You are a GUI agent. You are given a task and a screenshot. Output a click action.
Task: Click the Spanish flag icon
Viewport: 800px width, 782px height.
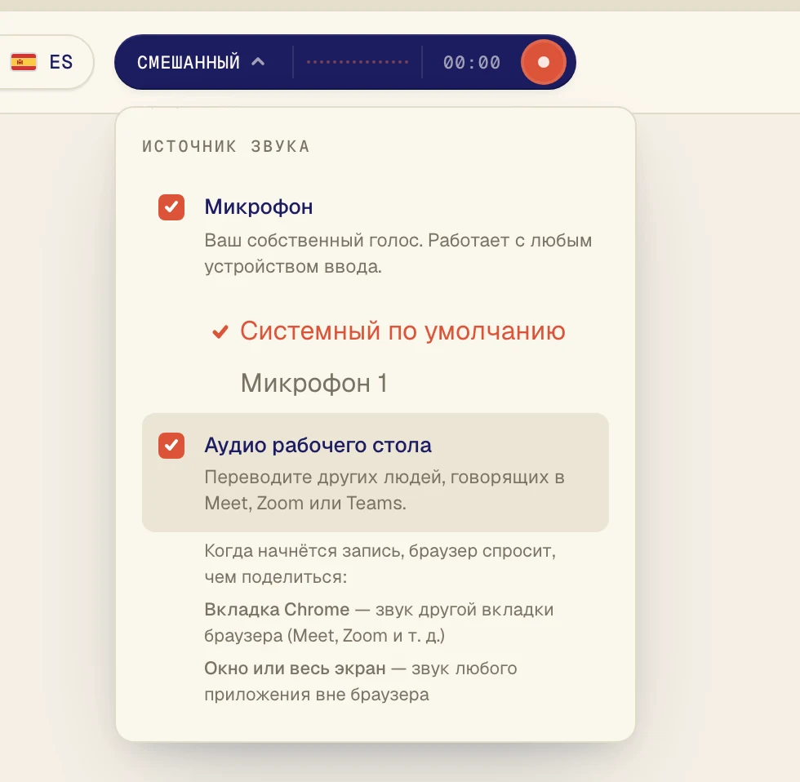pyautogui.click(x=24, y=62)
